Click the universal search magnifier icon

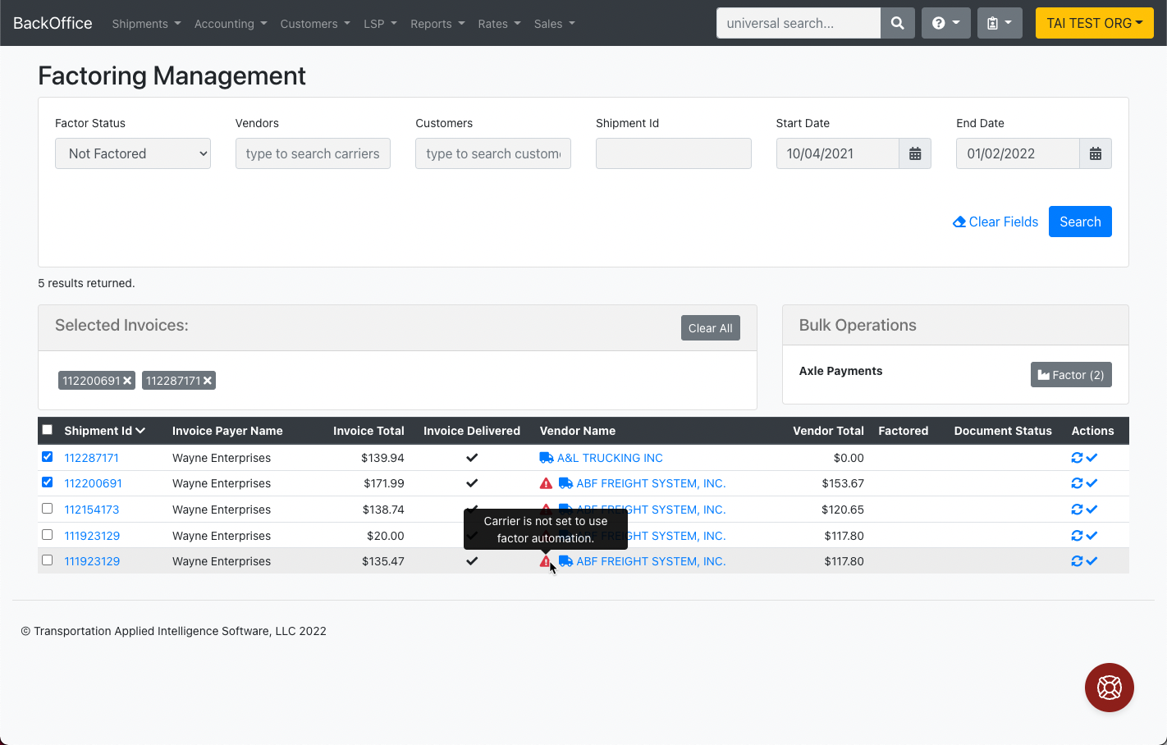pos(897,23)
